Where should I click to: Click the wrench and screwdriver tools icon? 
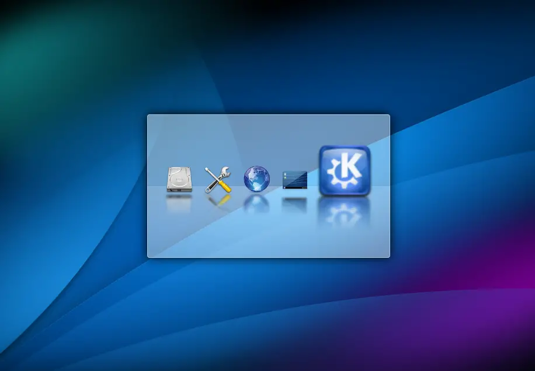(218, 180)
